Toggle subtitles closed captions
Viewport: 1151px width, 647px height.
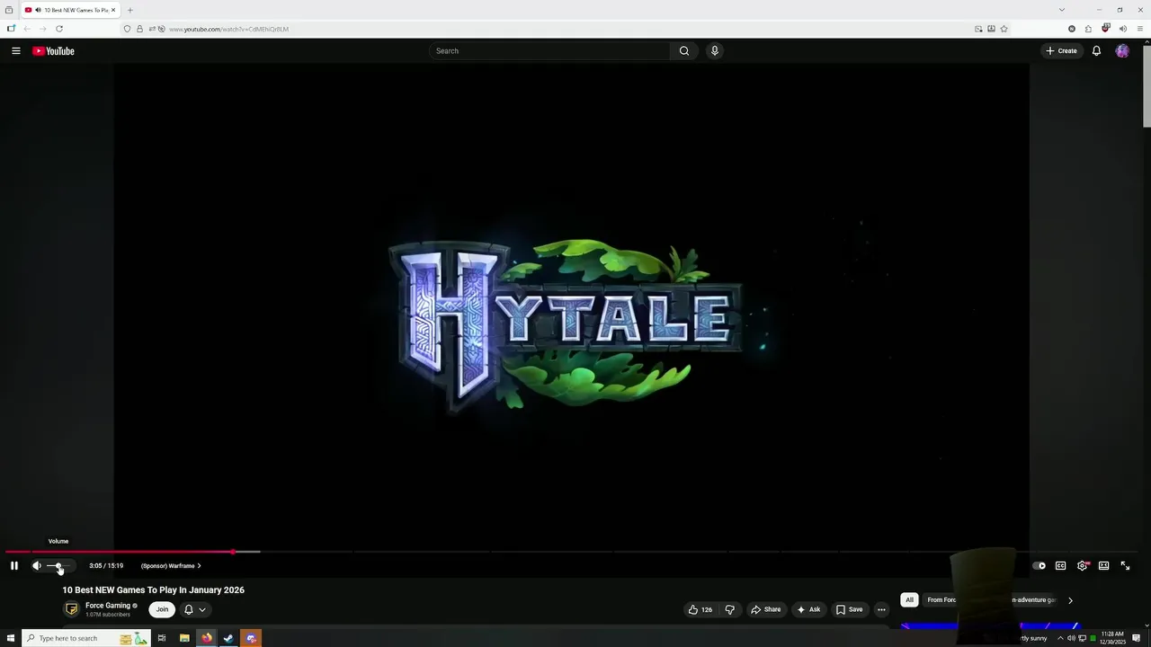click(1060, 566)
